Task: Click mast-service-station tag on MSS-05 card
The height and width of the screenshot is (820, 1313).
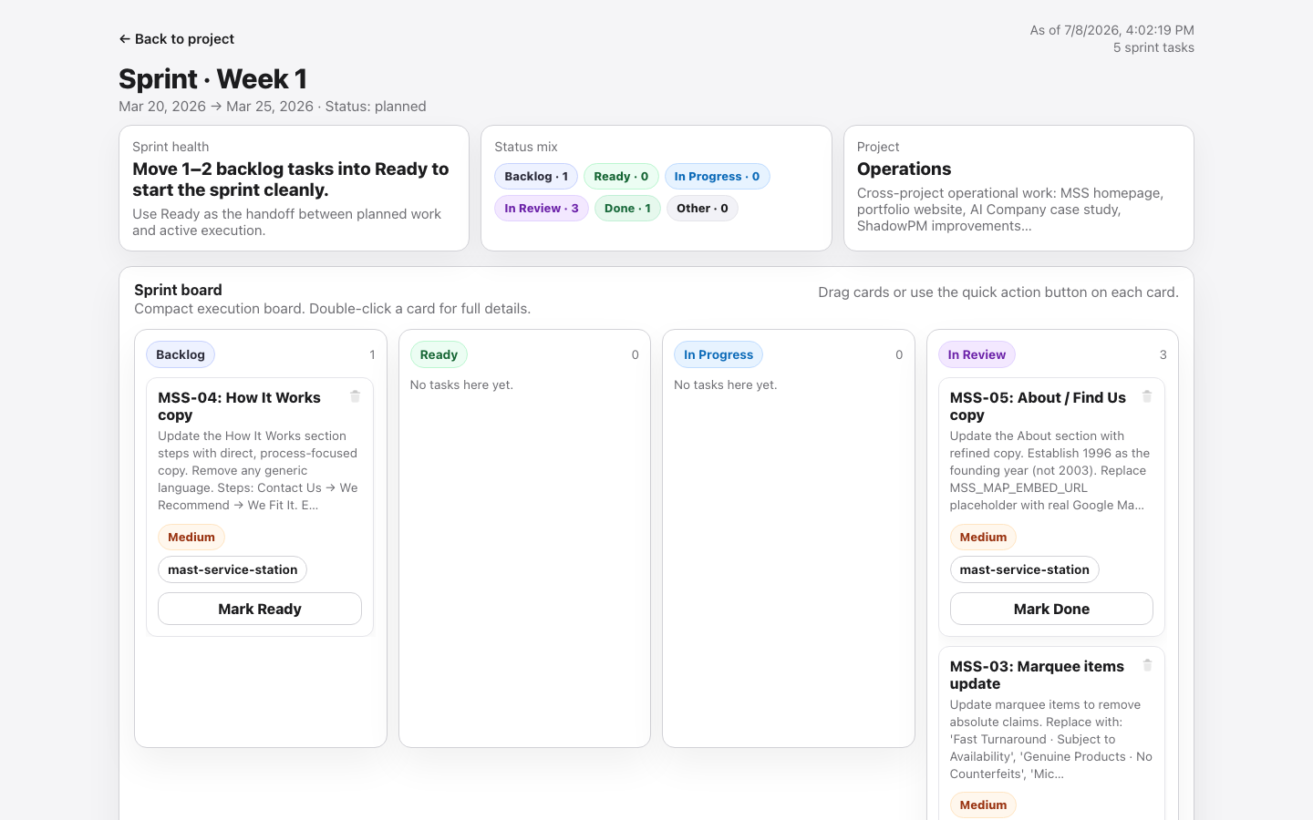Action: (x=1024, y=569)
